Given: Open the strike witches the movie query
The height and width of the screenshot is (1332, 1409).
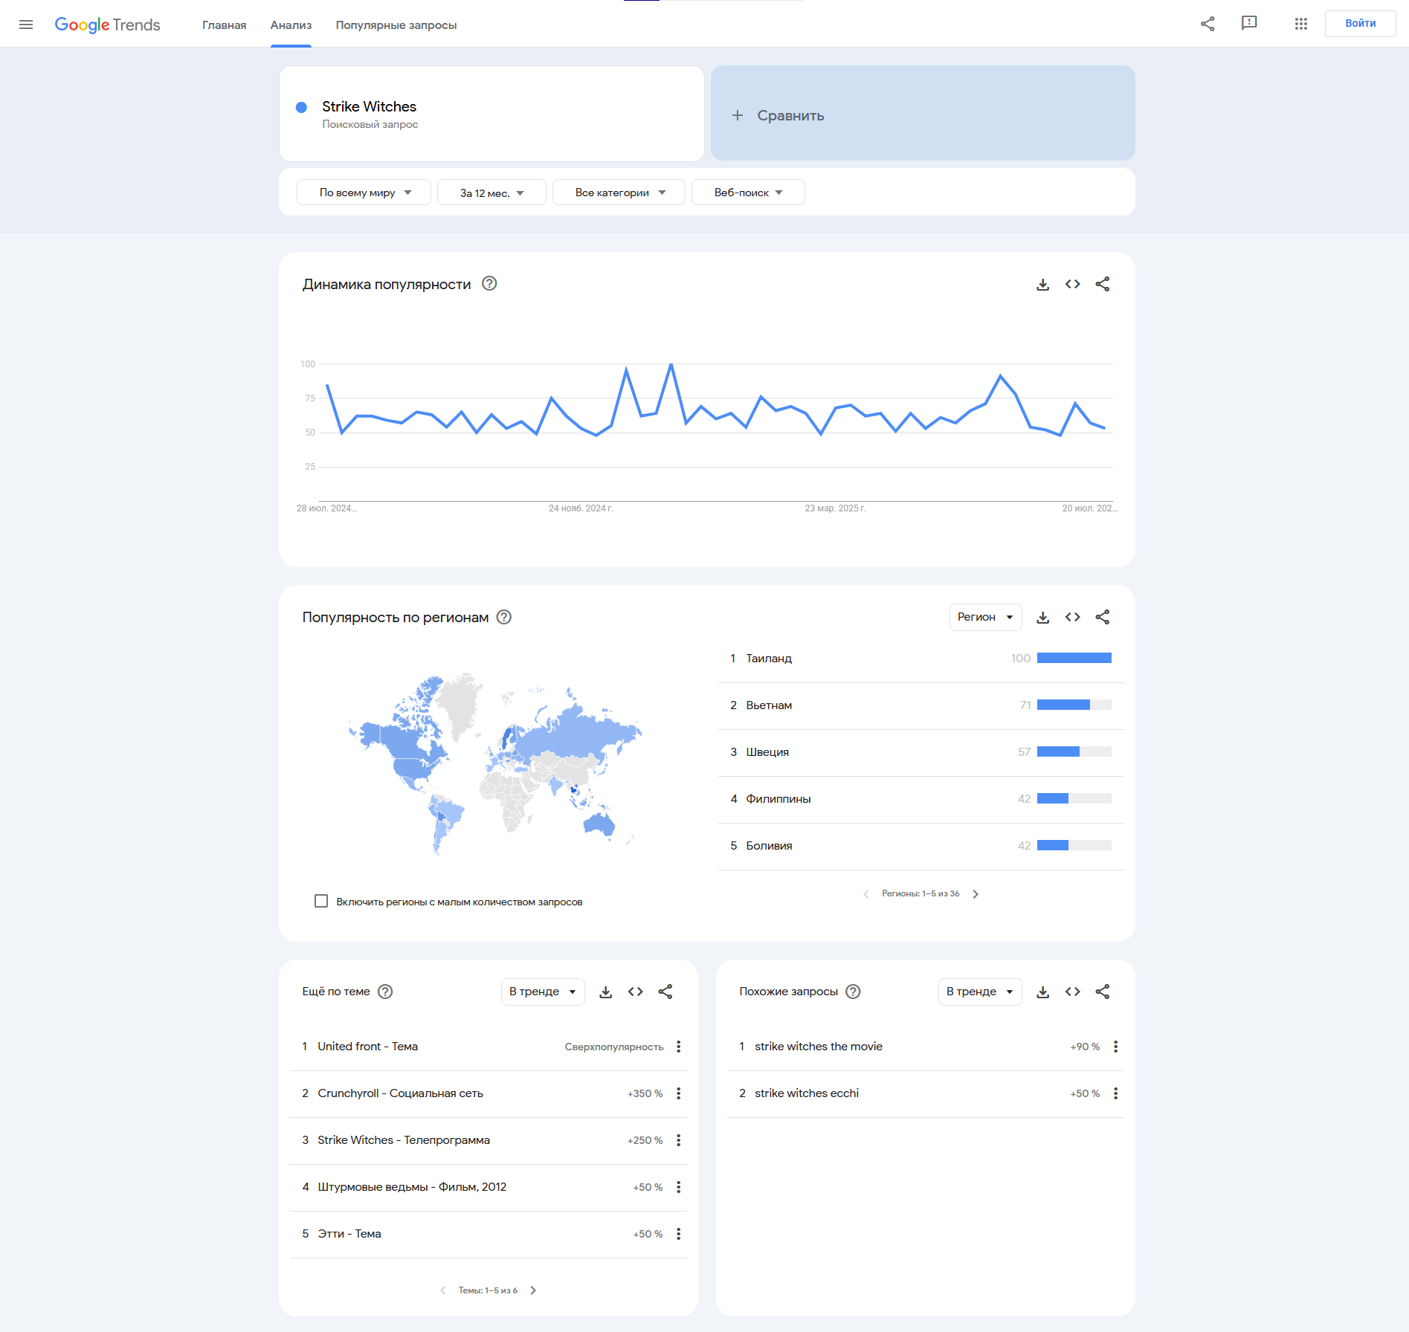Looking at the screenshot, I should [819, 1047].
